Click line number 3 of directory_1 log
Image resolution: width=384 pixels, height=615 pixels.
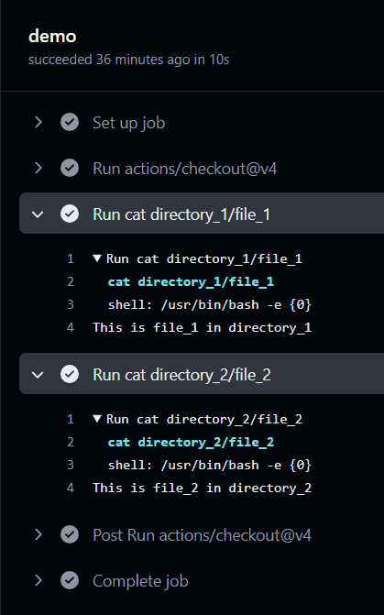[x=71, y=305]
